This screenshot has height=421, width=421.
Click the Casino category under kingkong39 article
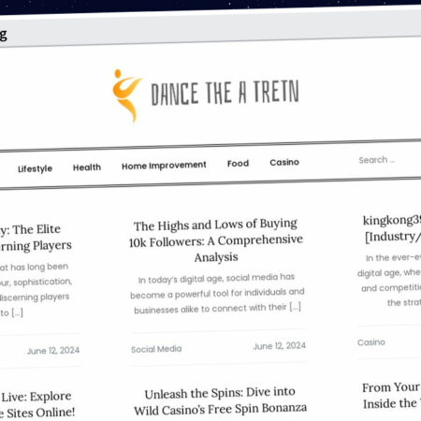(371, 342)
